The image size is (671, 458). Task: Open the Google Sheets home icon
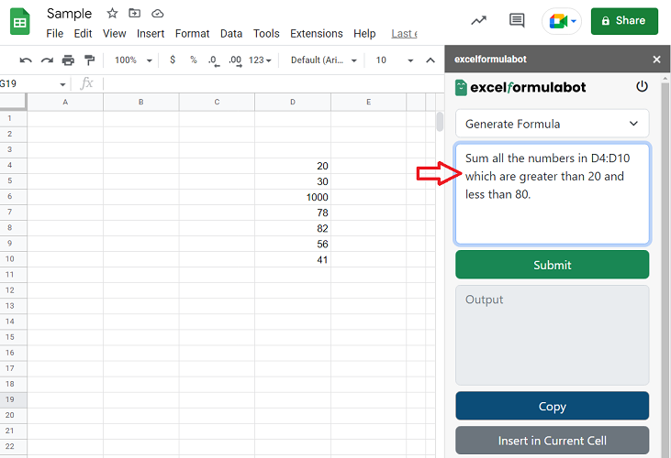click(x=19, y=22)
